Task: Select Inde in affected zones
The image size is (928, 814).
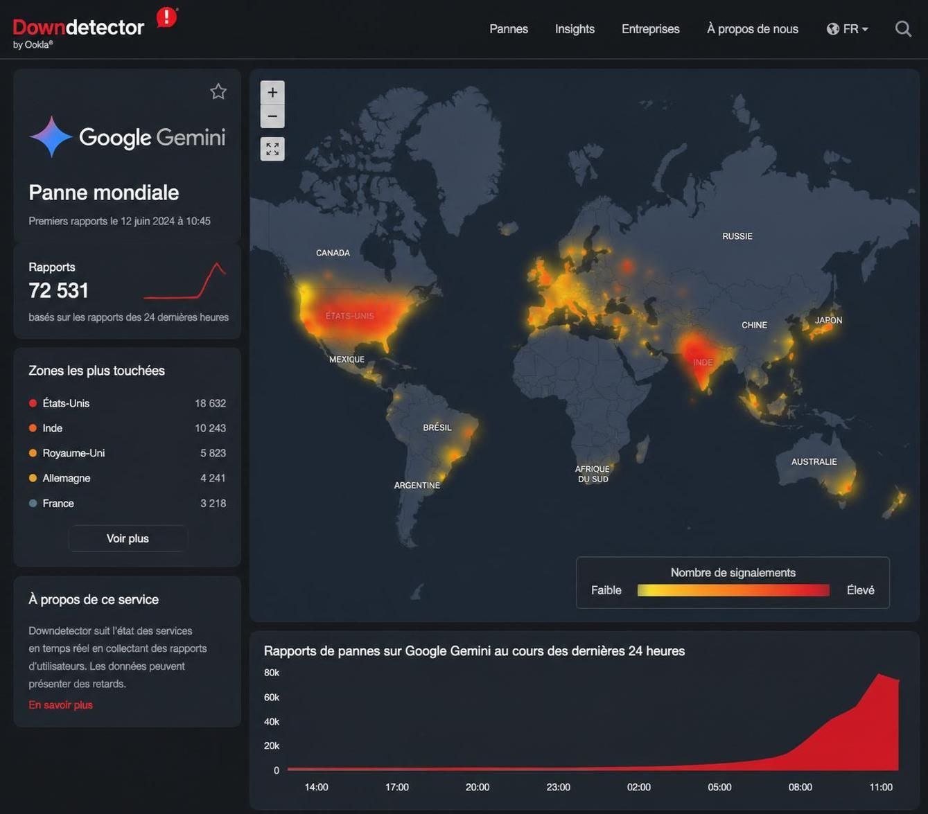Action: click(x=128, y=428)
